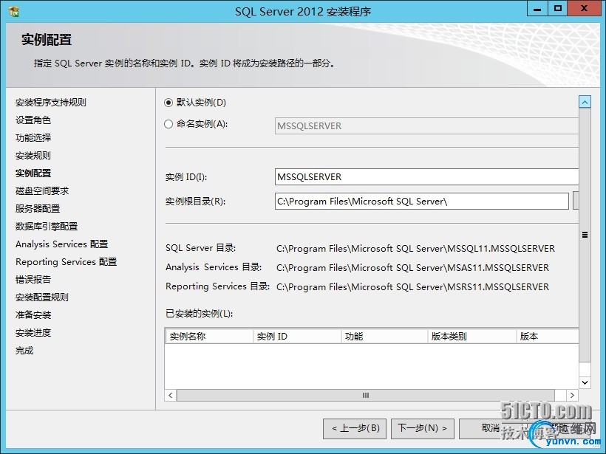Click the SQL Server setup title bar icon
Viewport: 606px width, 454px height.
(14, 11)
